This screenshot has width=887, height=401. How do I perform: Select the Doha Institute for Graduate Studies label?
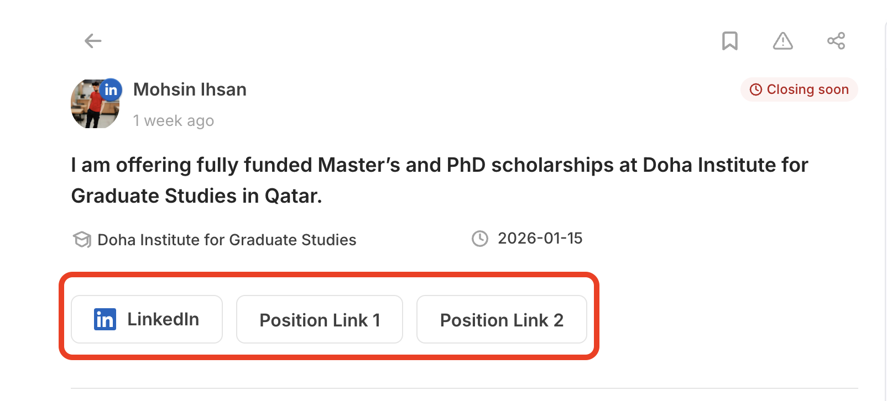point(227,240)
